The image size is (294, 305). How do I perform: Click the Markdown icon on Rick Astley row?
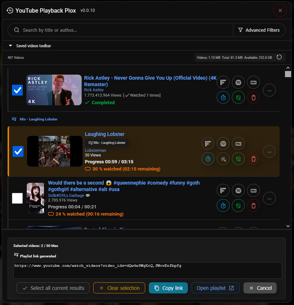254,82
